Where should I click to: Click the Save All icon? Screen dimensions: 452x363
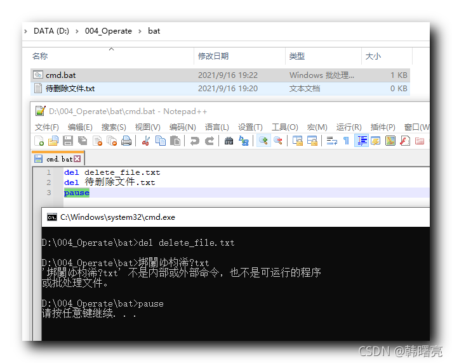point(83,141)
